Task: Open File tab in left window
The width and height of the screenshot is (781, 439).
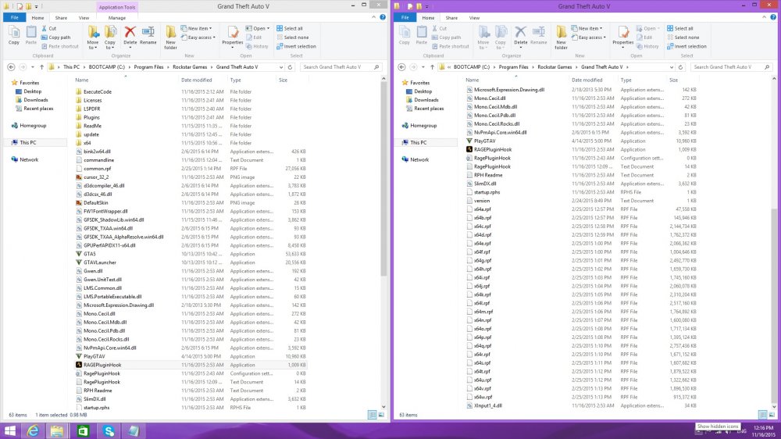Action: click(14, 17)
